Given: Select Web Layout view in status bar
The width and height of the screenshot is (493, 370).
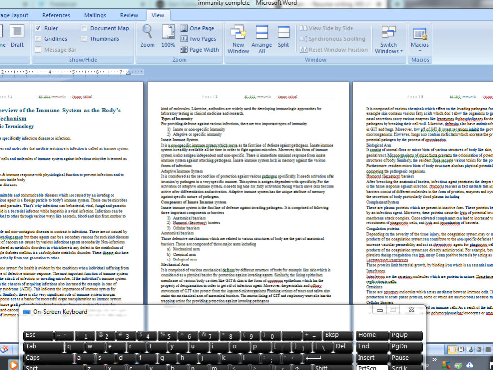Looking at the screenshot, I should [x=470, y=349].
